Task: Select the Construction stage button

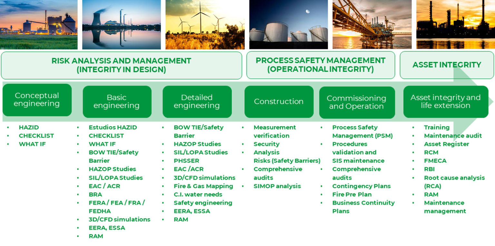Action: pos(279,101)
